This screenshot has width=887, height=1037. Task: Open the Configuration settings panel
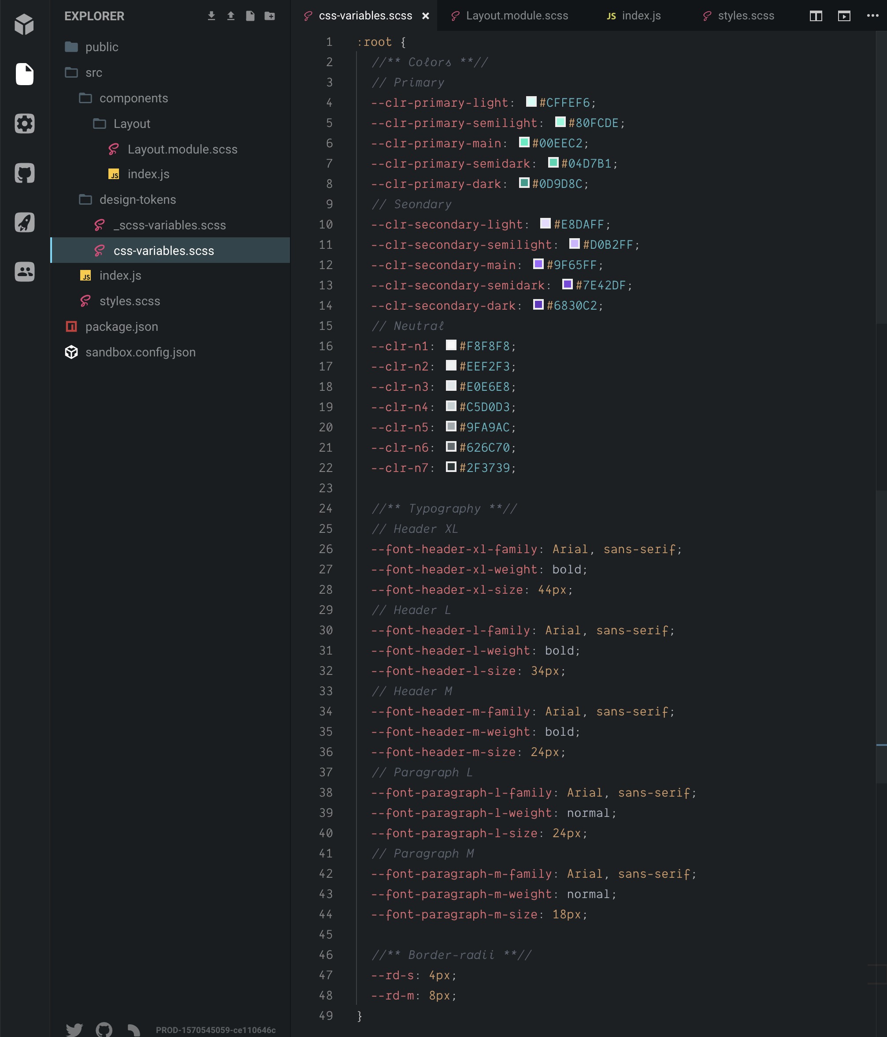click(x=25, y=124)
